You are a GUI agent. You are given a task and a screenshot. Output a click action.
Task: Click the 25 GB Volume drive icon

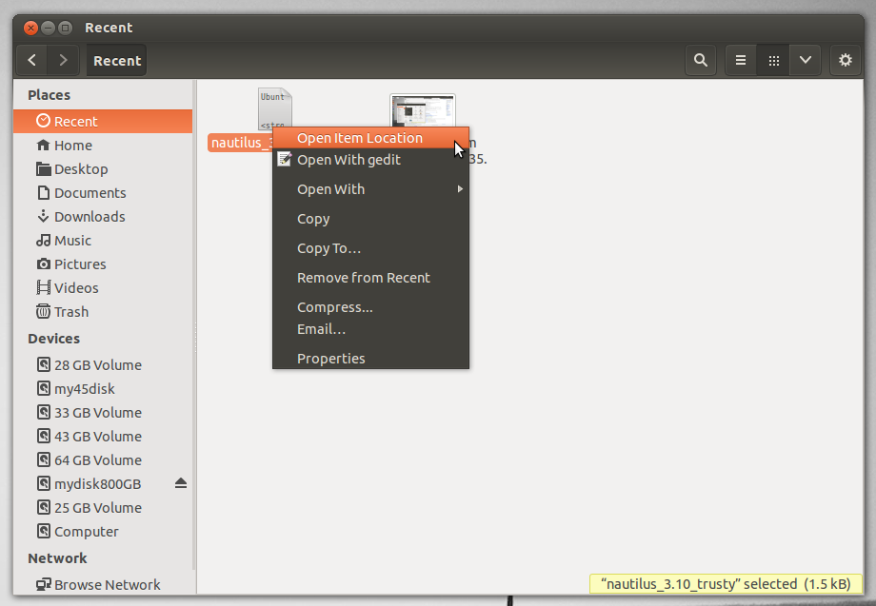(44, 507)
